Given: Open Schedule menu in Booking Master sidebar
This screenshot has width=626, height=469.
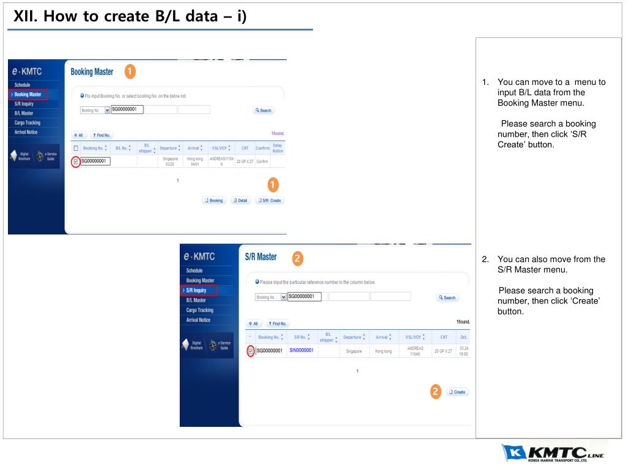Looking at the screenshot, I should (x=23, y=85).
